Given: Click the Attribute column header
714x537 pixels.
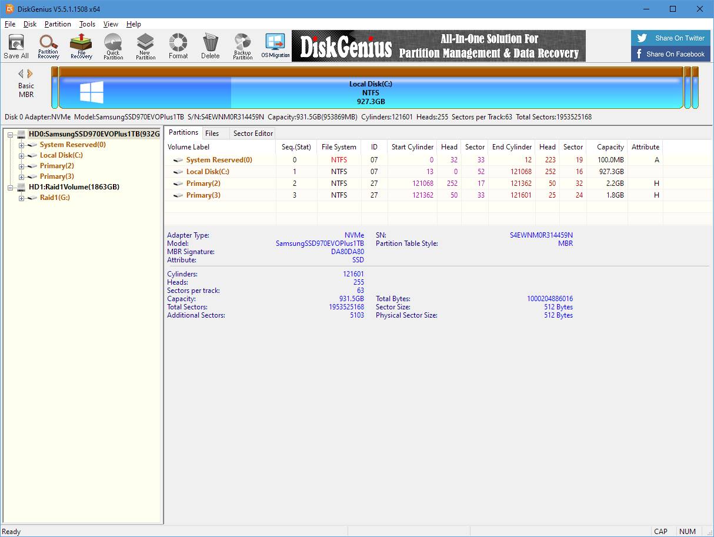Looking at the screenshot, I should (645, 147).
